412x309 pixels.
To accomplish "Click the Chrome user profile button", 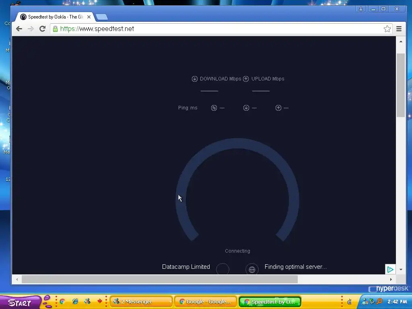I will [x=361, y=9].
